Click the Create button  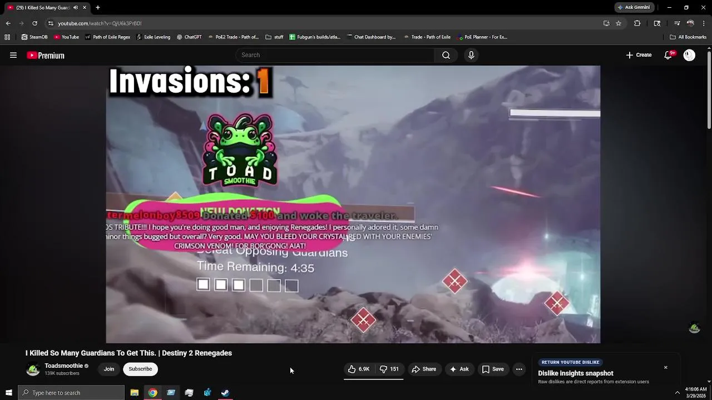point(639,55)
